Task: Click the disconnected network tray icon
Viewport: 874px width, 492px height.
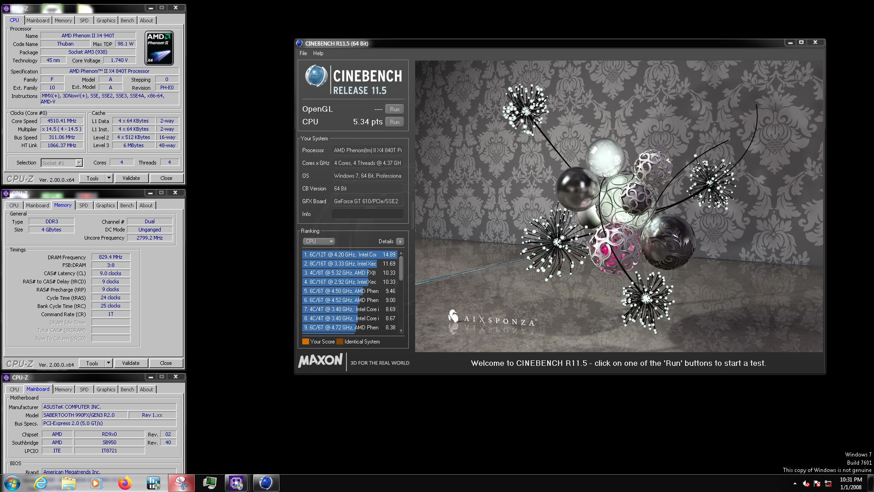Action: point(828,484)
